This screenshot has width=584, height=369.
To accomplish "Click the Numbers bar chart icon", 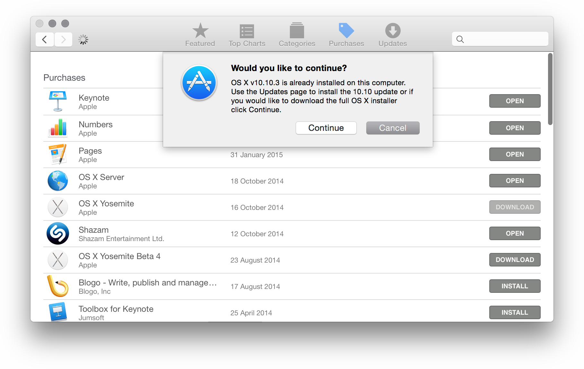I will click(x=58, y=128).
